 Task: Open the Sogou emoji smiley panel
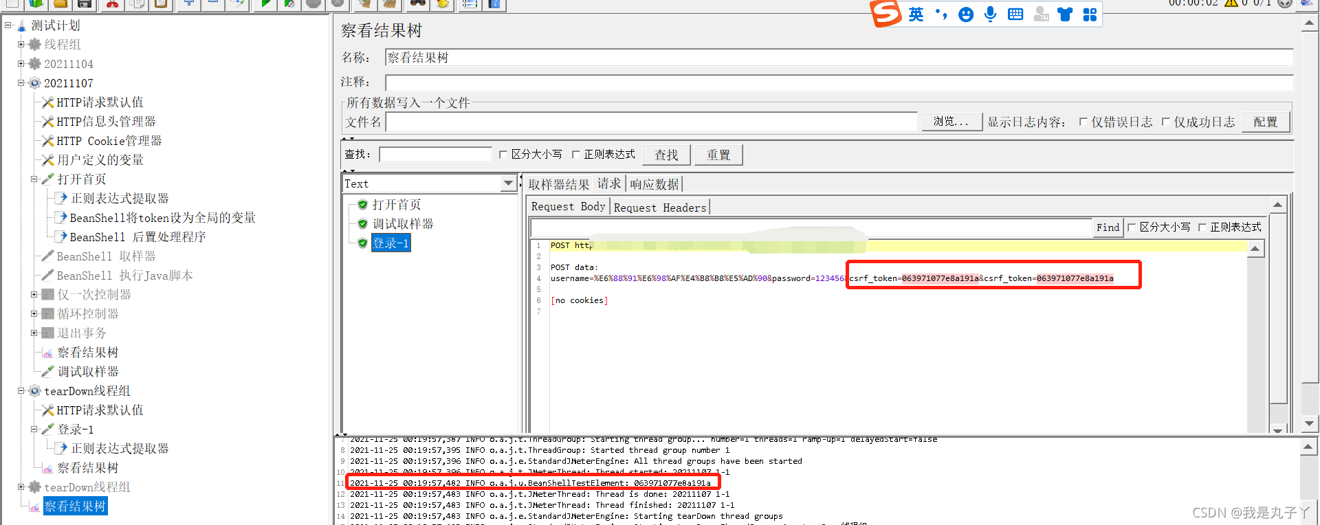966,14
